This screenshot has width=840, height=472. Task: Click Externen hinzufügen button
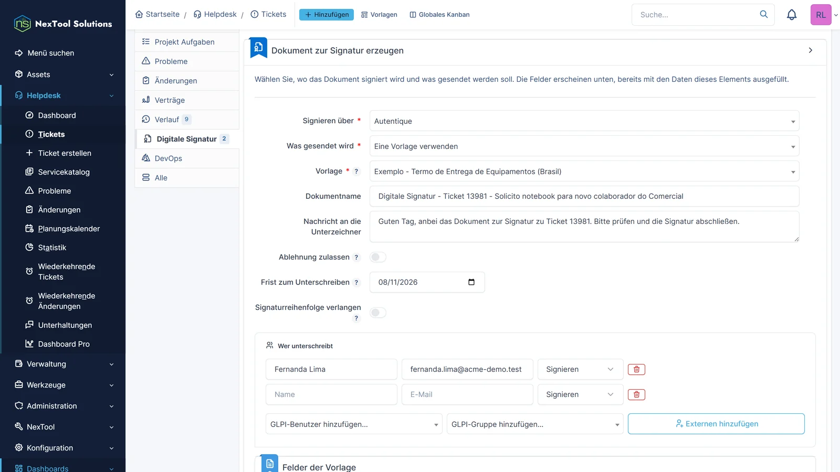click(716, 424)
